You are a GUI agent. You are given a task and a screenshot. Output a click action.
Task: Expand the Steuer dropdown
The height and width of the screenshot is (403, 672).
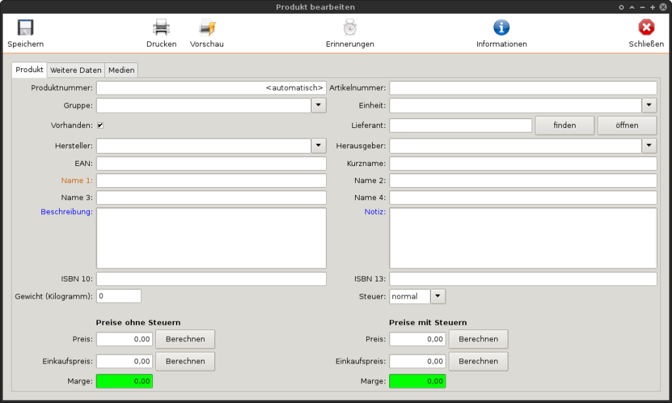click(x=438, y=297)
